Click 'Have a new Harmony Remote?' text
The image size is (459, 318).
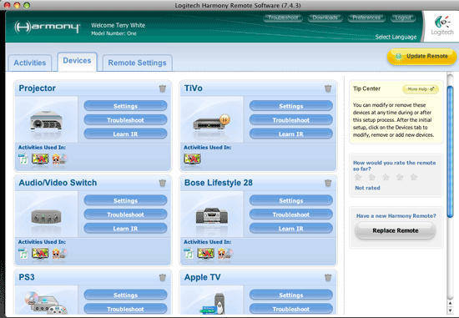396,216
